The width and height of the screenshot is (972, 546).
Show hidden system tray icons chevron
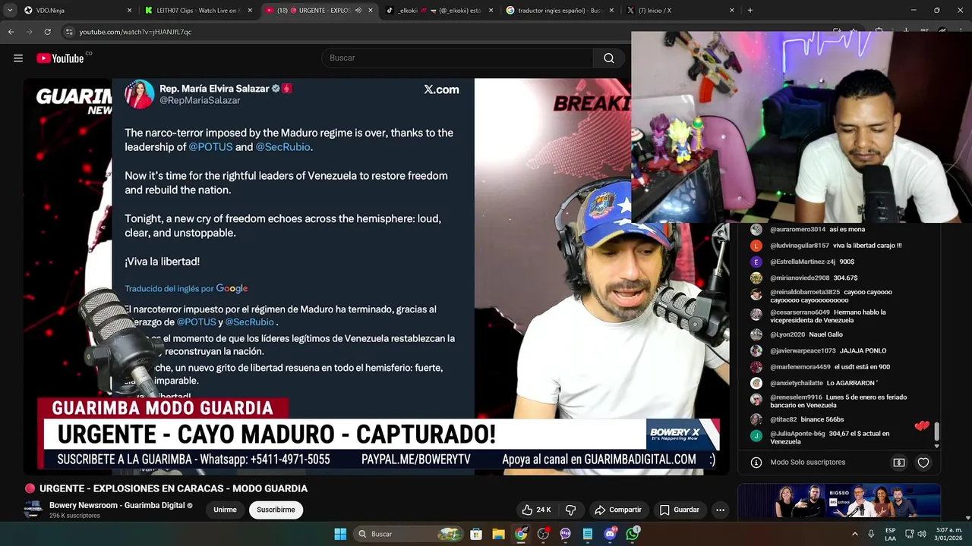(x=855, y=534)
